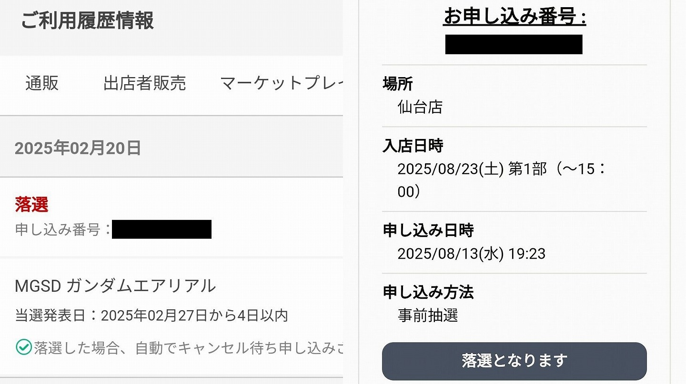
Task: Click the ご利用履歴情報 page title
Action: point(87,21)
